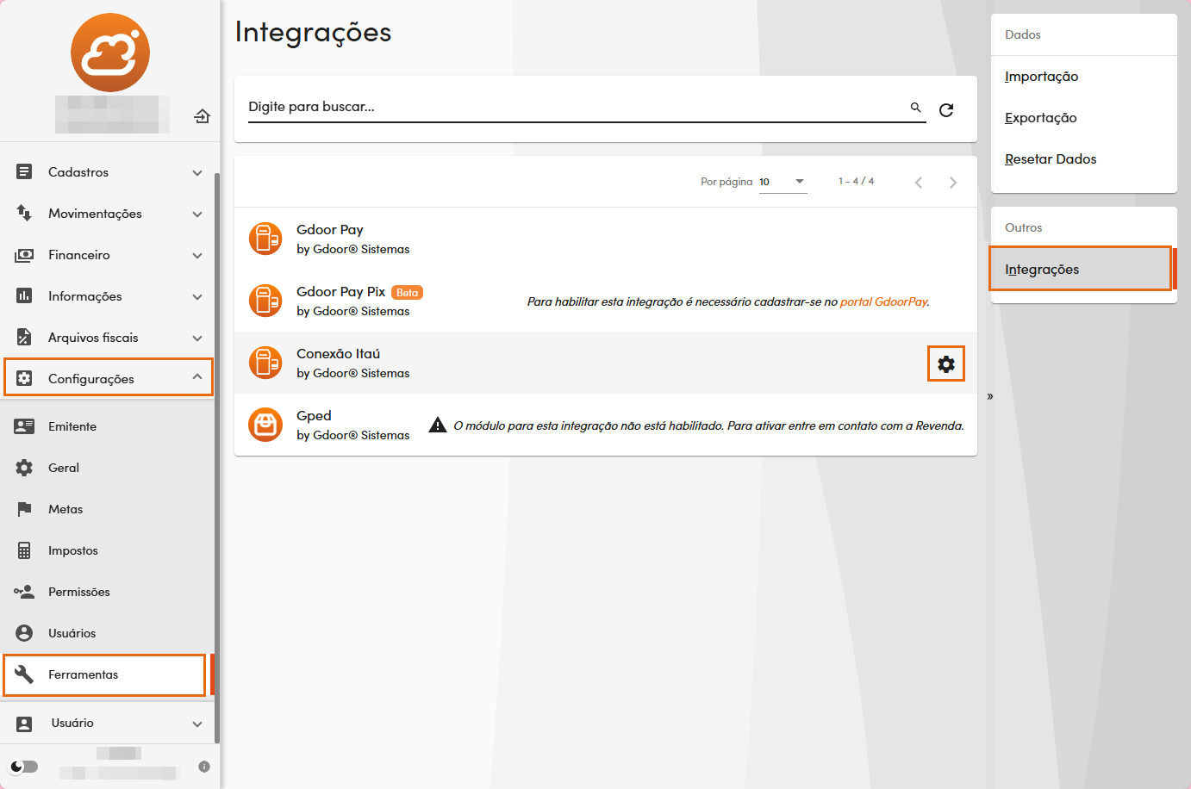Viewport: 1191px width, 789px height.
Task: Open the Usuários menu item
Action: pyautogui.click(x=107, y=633)
